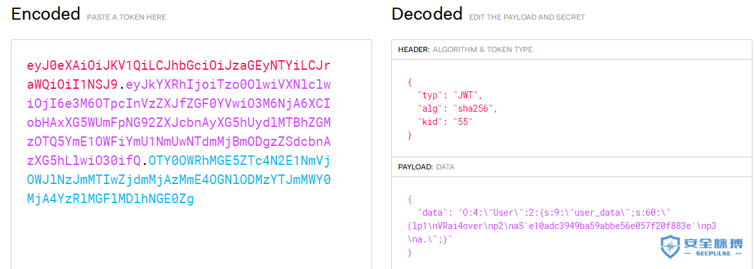Click the empty area below encoded token
The width and height of the screenshot is (755, 269).
191,236
